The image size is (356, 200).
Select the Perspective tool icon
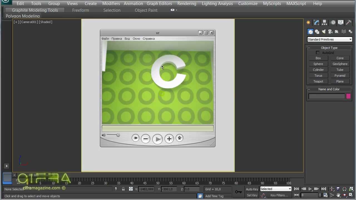point(338,189)
